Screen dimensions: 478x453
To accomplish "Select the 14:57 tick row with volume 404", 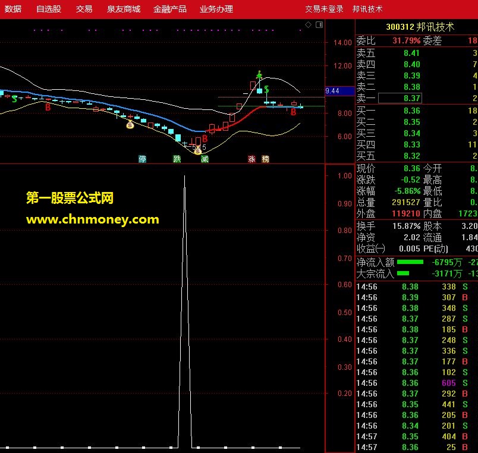I will (x=417, y=436).
